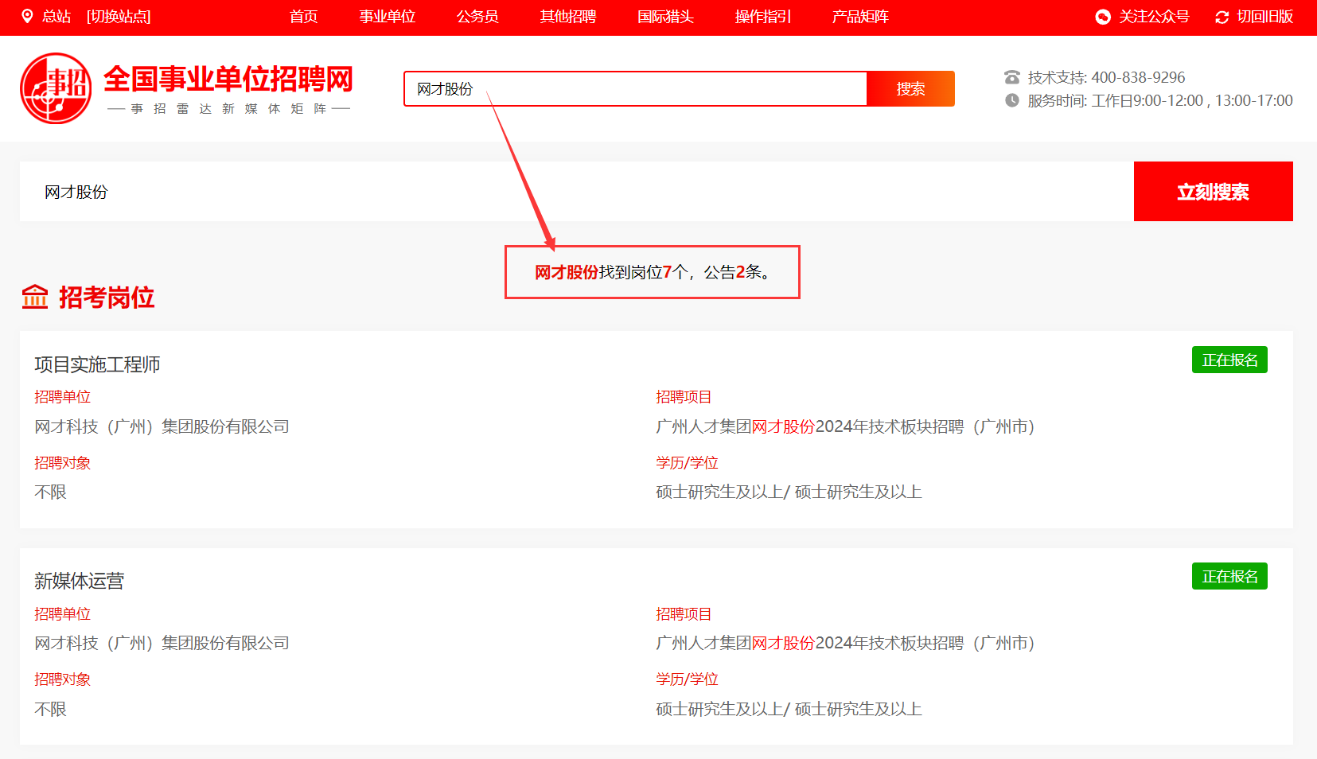
Task: Open the 其他招聘 menu item
Action: click(567, 17)
